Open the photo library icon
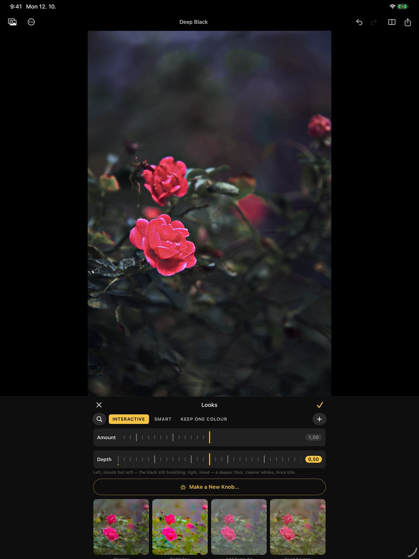Screen dimensions: 419x559 point(12,22)
